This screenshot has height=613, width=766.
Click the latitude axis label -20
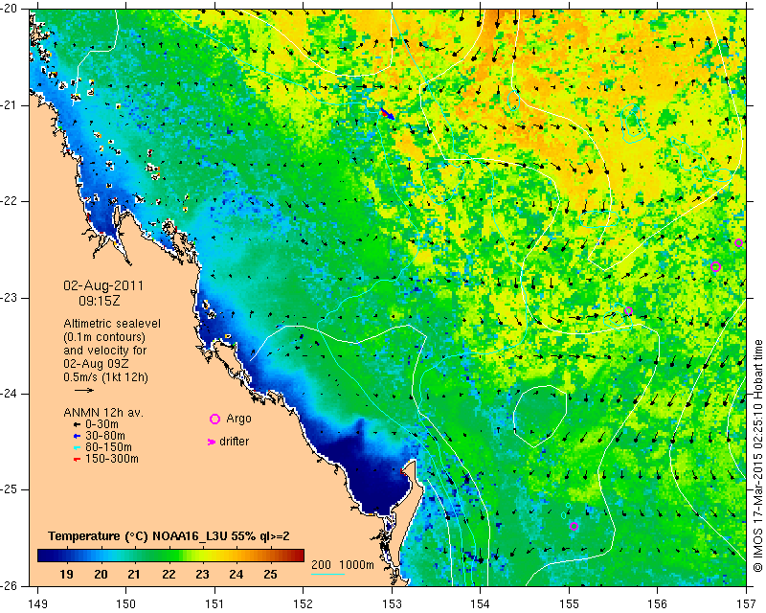tap(9, 9)
